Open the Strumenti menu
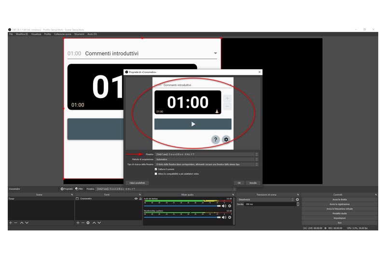The image size is (386, 258). pos(79,34)
